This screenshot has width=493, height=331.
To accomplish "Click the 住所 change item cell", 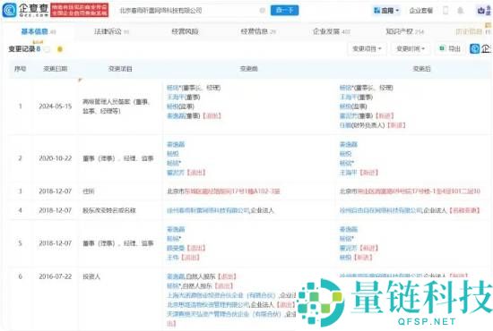I will coord(89,191).
